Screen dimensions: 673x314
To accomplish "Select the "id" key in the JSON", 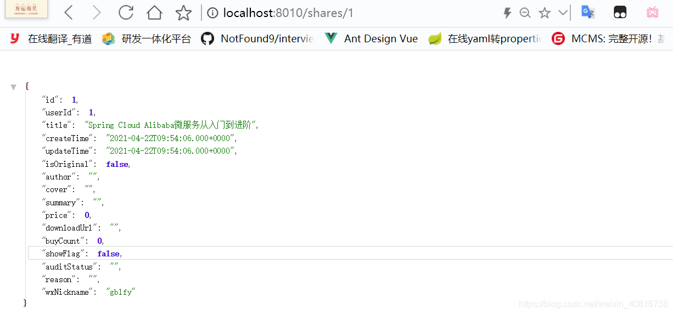I will pyautogui.click(x=51, y=100).
